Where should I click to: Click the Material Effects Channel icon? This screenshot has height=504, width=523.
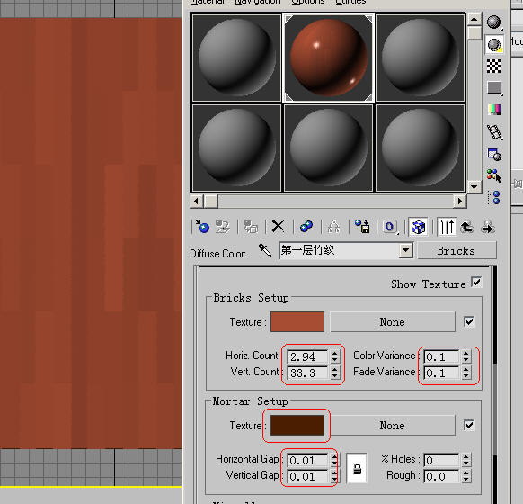click(390, 227)
